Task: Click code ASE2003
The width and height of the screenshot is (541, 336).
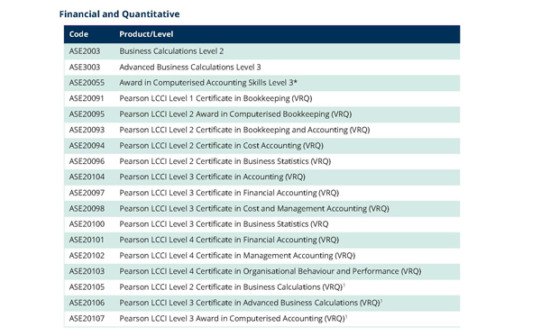Action: [85, 51]
